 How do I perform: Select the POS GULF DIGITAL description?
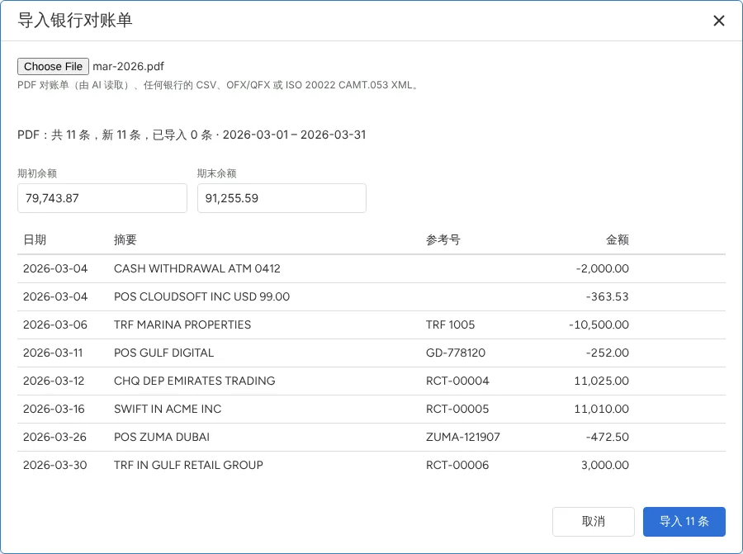coord(164,353)
